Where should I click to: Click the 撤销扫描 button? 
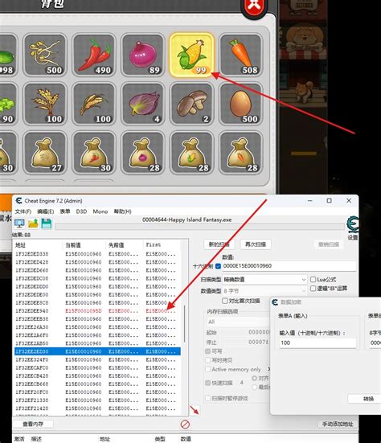coord(329,244)
